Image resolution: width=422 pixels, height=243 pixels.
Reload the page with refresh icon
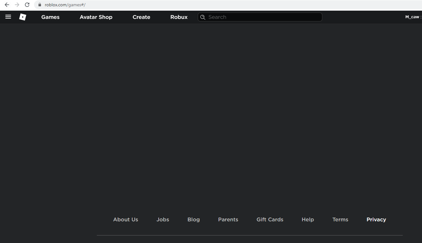(x=27, y=5)
